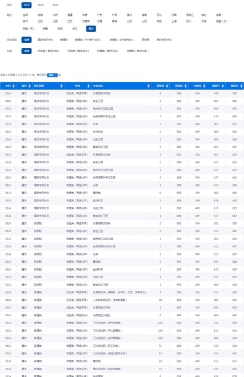The image size is (244, 377).
Task: Click the 录取数 cell showing 479
Action: click(160, 323)
